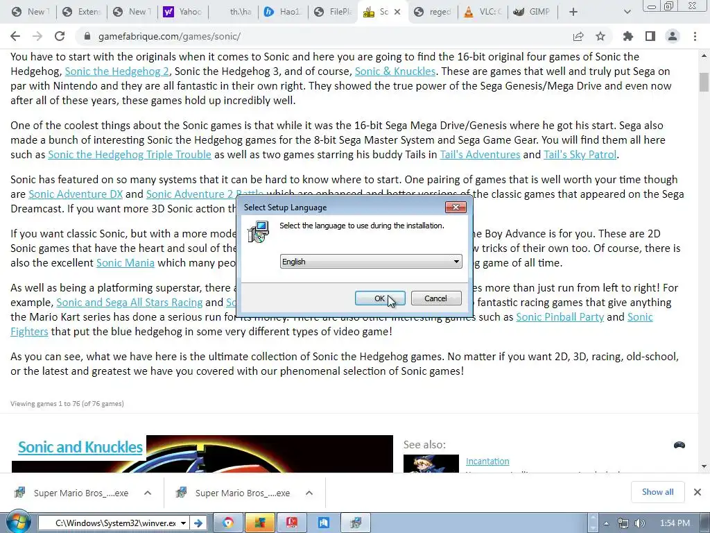Open the Incantation link

pos(487,461)
